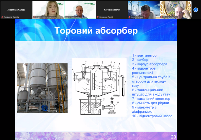The width and height of the screenshot is (201, 140).
Task: Click the absorber schematic diagram
Action: point(99,87)
